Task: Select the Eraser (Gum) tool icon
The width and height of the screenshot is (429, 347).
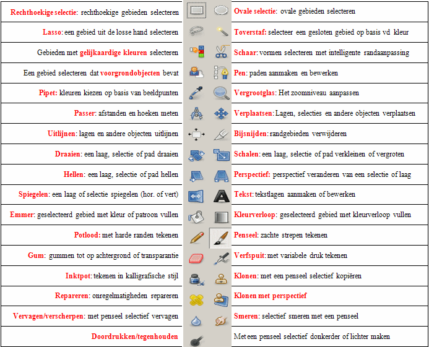Action: [196, 257]
